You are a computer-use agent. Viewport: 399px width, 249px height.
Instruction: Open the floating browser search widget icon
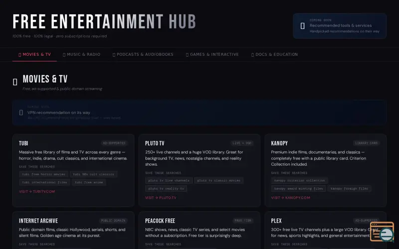point(382,232)
